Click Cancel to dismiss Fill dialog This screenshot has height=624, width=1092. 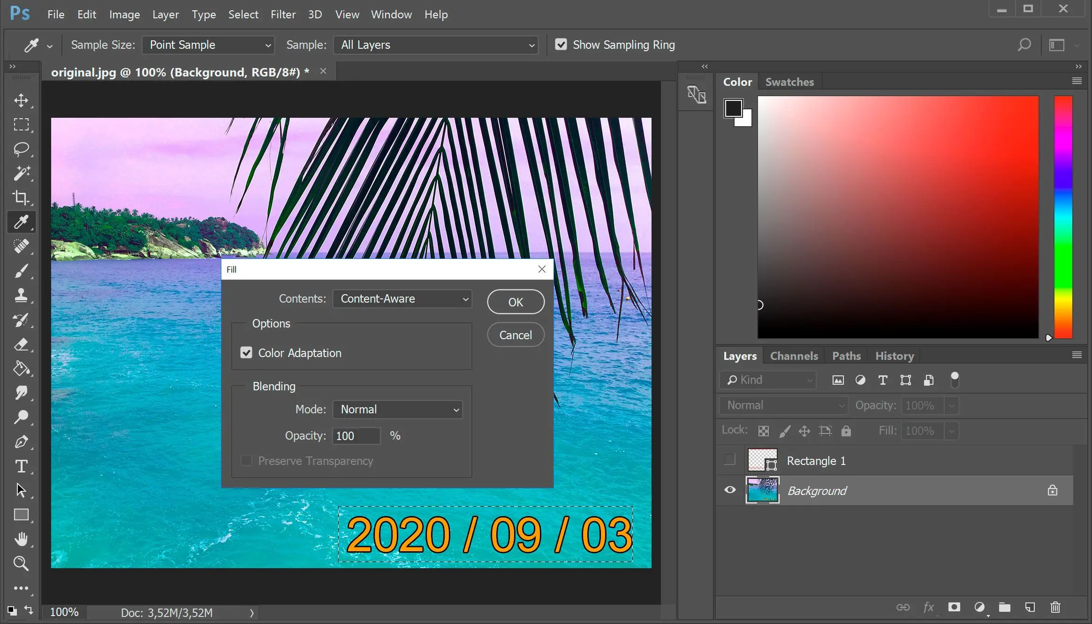516,335
